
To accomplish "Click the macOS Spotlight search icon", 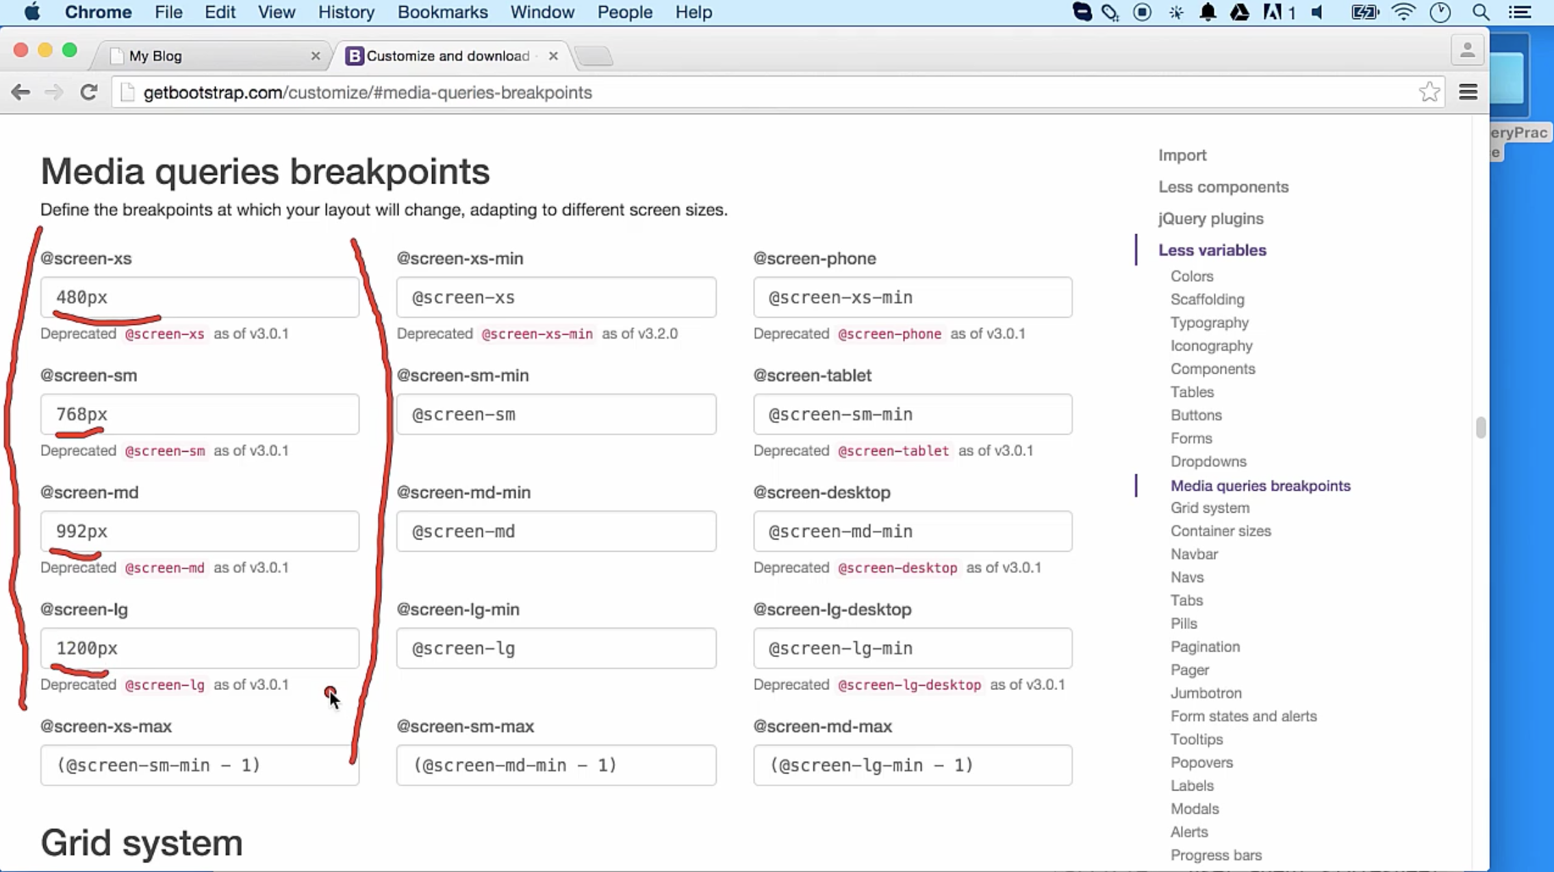I will [x=1481, y=12].
